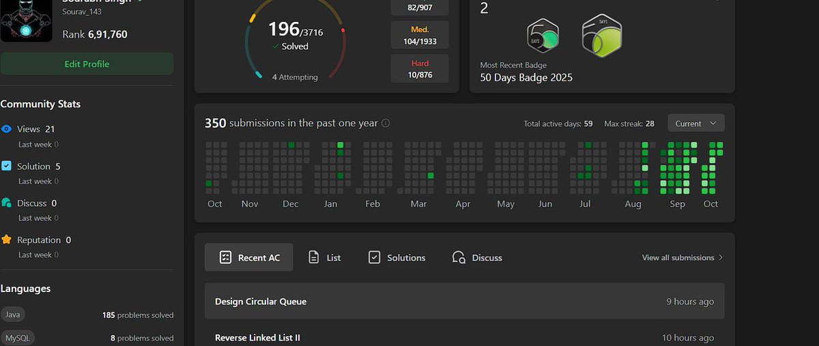Click the 4 Attempting label
Image resolution: width=819 pixels, height=346 pixels.
point(295,77)
